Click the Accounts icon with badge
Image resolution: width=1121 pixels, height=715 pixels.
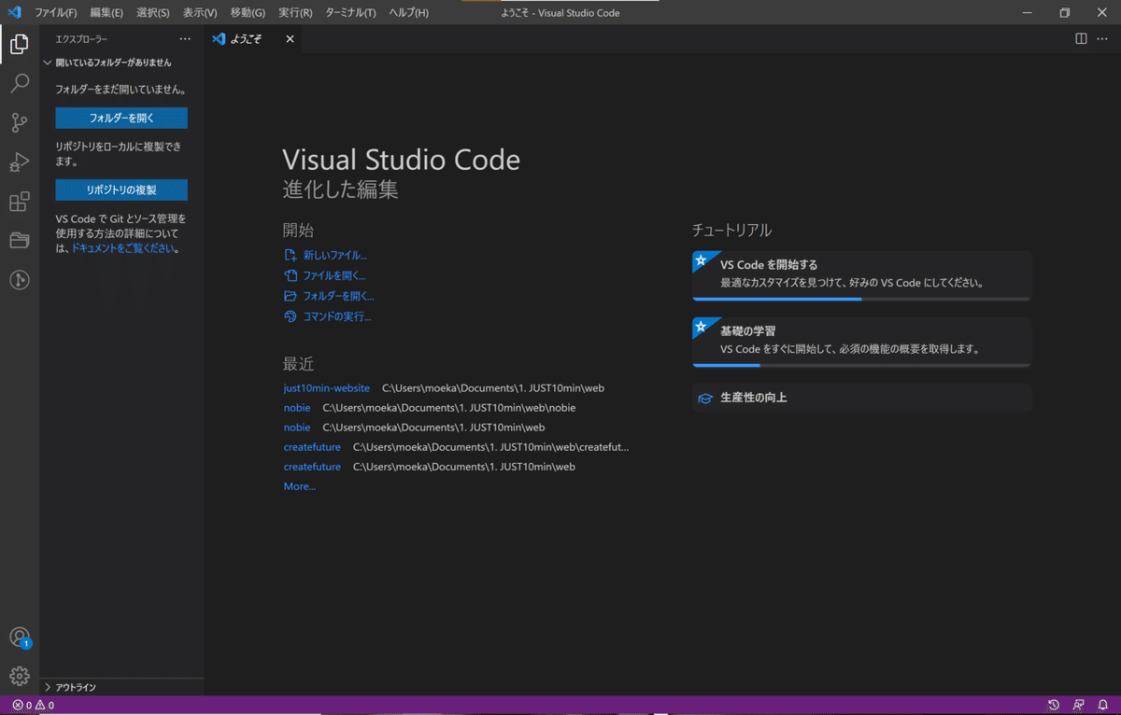click(x=20, y=638)
